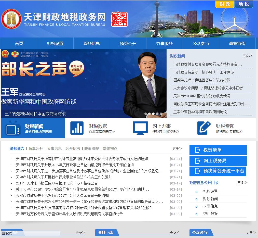
Task: Click the national emblem icon in banner
Action: click(x=5, y=54)
